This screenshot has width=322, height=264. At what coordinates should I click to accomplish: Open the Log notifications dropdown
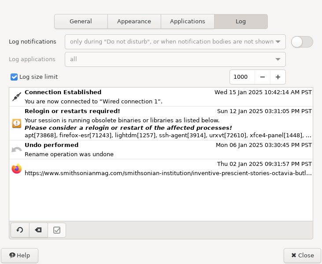coord(175,42)
